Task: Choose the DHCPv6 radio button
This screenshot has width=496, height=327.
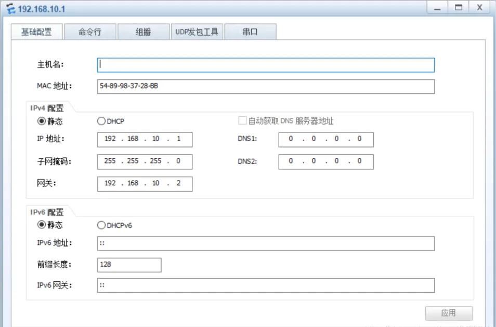Action: 101,225
